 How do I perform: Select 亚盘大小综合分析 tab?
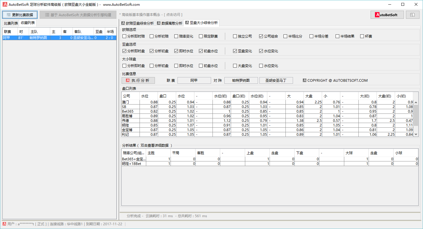202,23
